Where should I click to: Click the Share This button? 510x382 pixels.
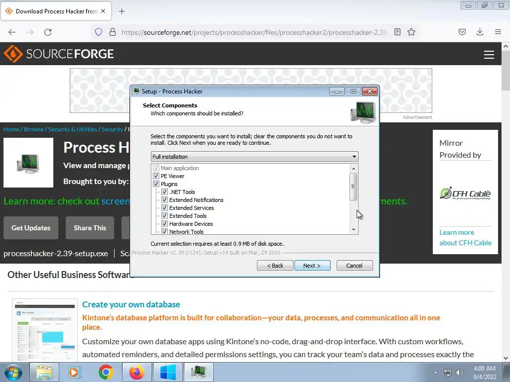pos(90,228)
